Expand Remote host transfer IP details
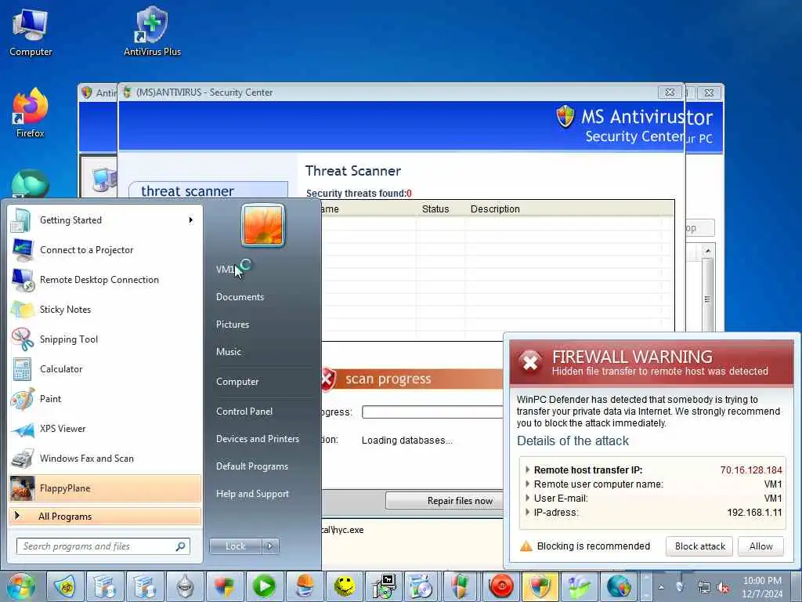 pos(527,470)
